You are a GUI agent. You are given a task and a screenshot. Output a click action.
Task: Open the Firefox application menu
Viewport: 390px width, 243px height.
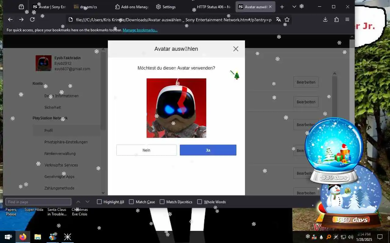click(347, 19)
